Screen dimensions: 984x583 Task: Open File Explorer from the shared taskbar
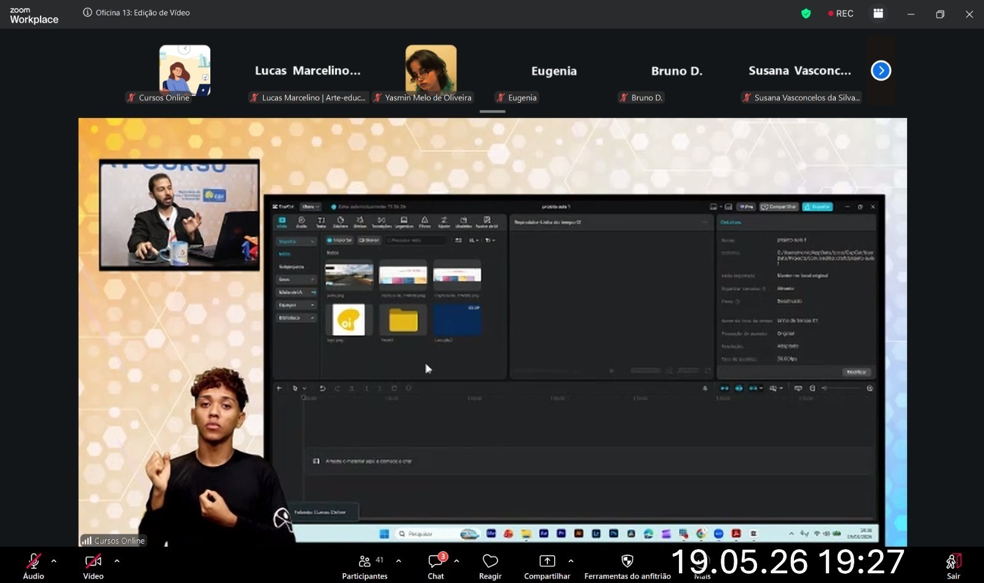pyautogui.click(x=526, y=534)
